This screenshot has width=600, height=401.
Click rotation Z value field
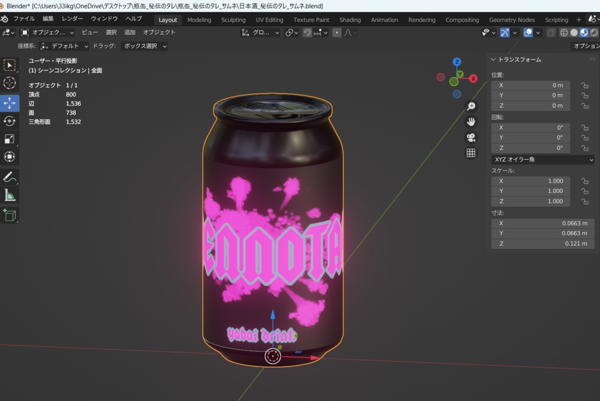point(531,148)
